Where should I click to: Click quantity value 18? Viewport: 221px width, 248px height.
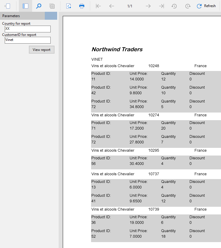pyautogui.click(x=163, y=237)
